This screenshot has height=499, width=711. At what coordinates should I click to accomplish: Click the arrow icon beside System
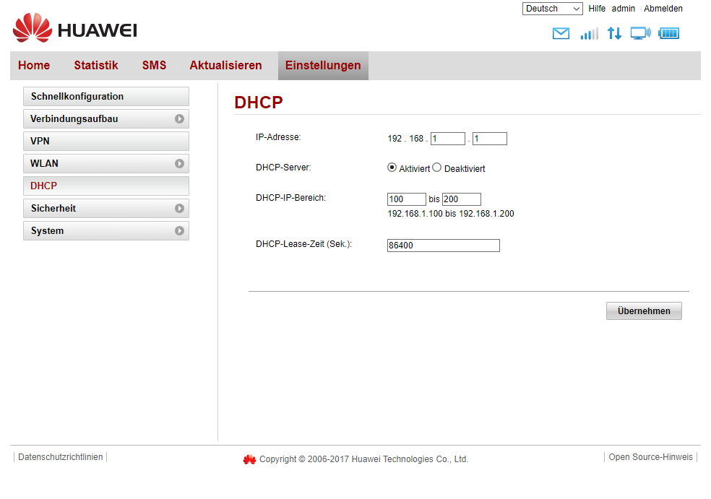click(179, 231)
